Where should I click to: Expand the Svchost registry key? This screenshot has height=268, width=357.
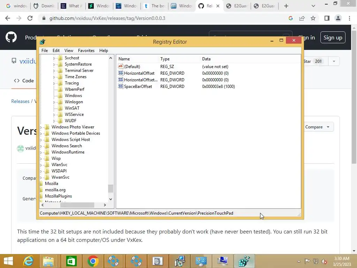pyautogui.click(x=54, y=58)
